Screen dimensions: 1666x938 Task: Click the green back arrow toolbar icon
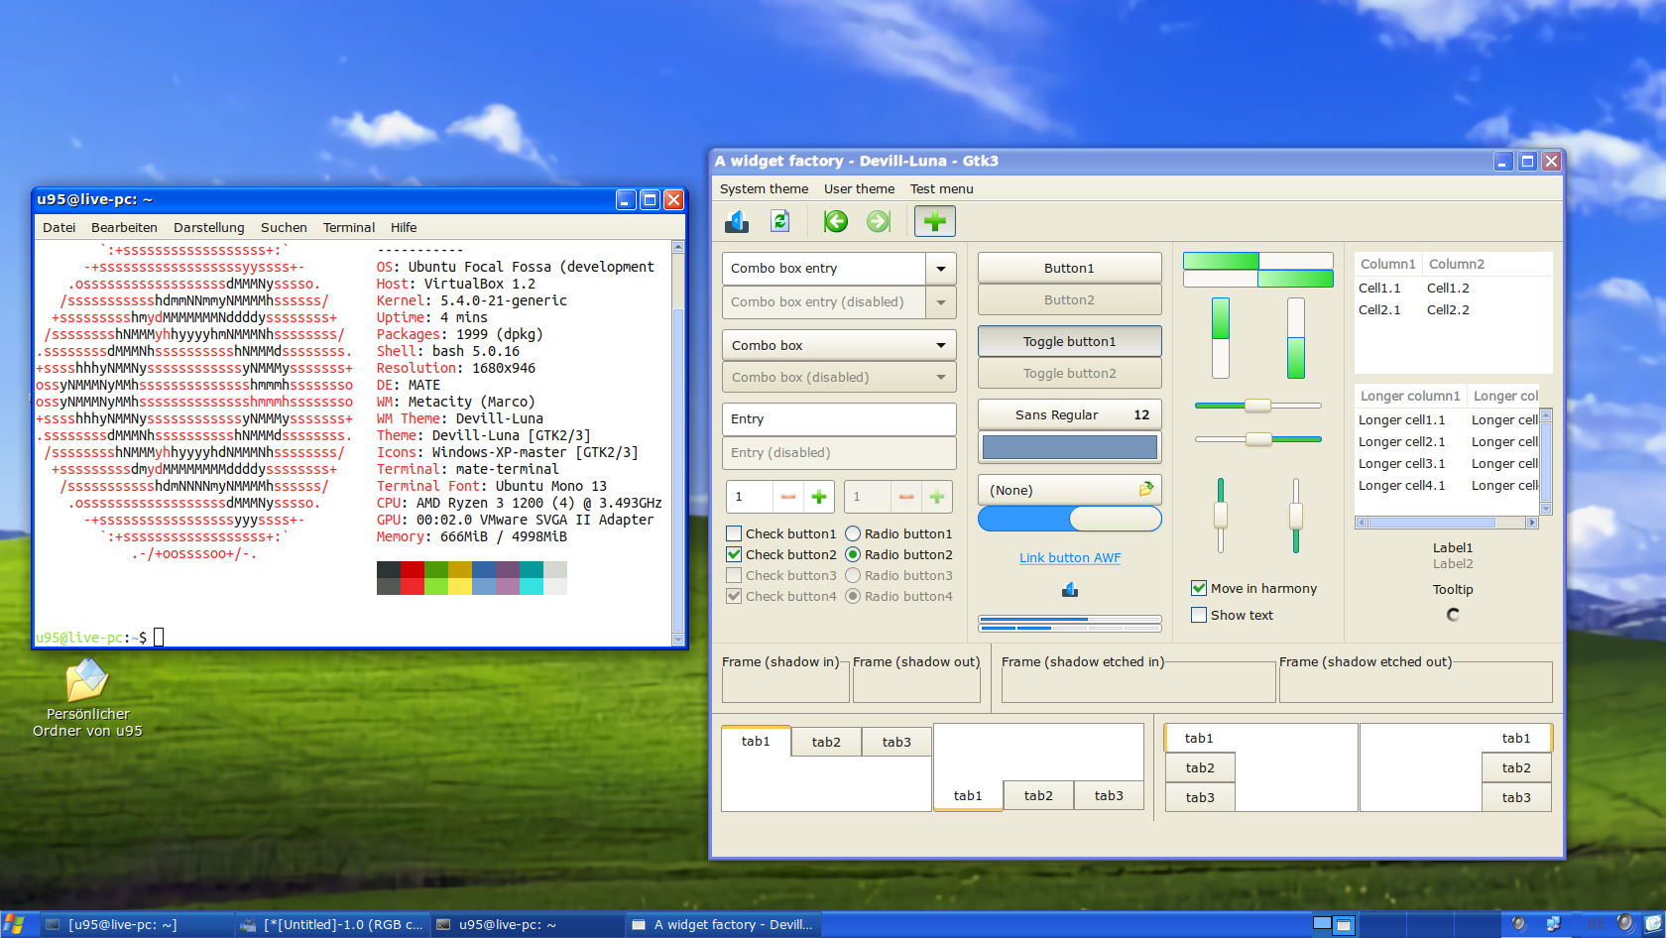pyautogui.click(x=836, y=221)
